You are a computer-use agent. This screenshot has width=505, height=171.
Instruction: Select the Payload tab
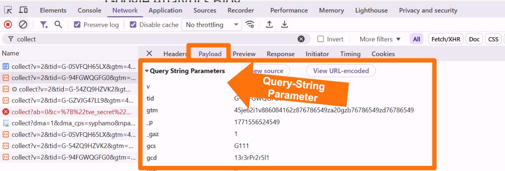pyautogui.click(x=210, y=54)
